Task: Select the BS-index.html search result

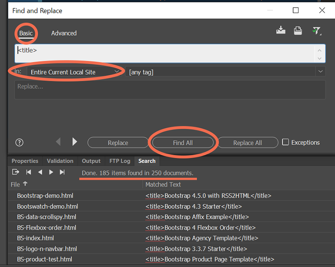Action: tap(36, 238)
